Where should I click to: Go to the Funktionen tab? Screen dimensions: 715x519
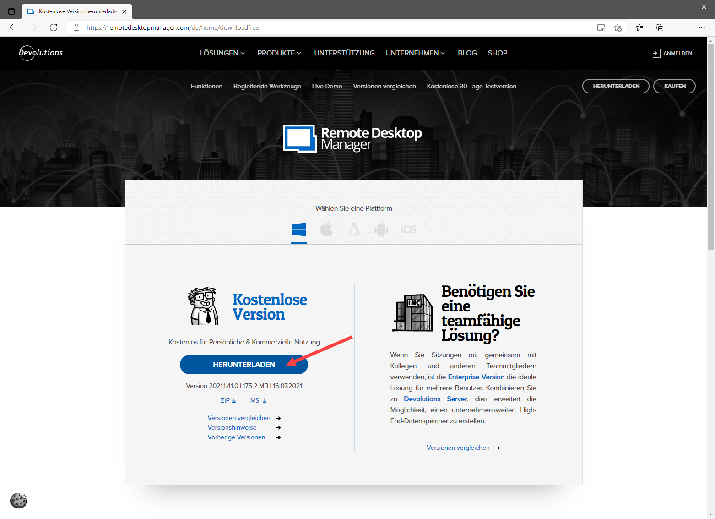pyautogui.click(x=206, y=86)
